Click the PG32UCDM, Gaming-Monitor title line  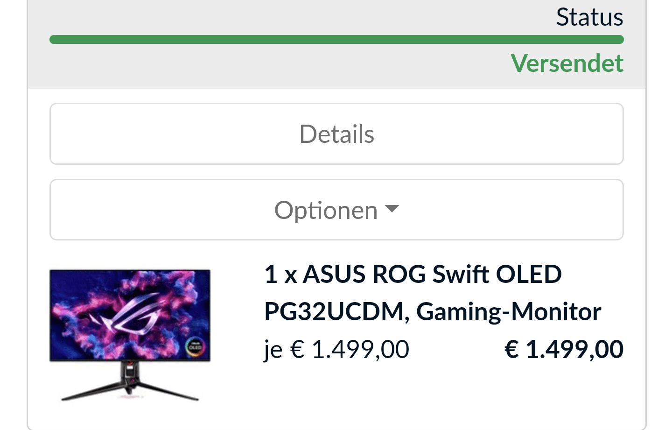coord(433,311)
